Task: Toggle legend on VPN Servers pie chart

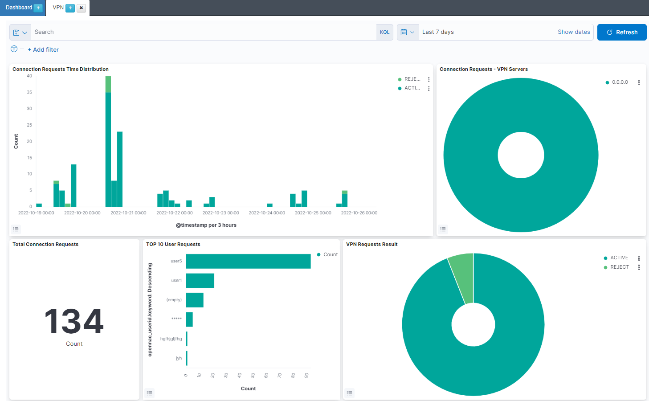Action: [443, 229]
